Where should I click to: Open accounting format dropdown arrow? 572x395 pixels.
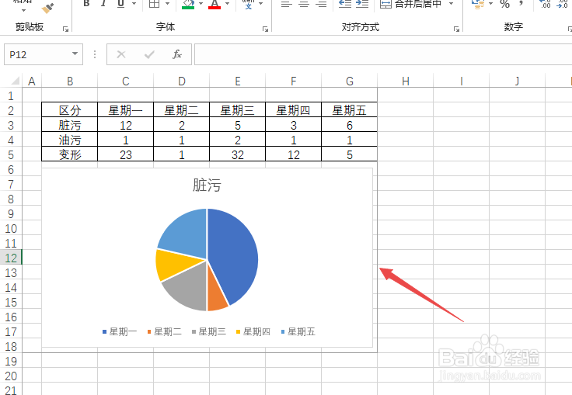pos(490,4)
